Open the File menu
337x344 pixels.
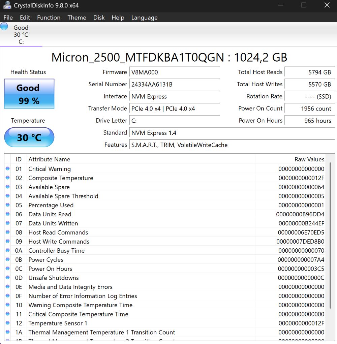point(8,18)
